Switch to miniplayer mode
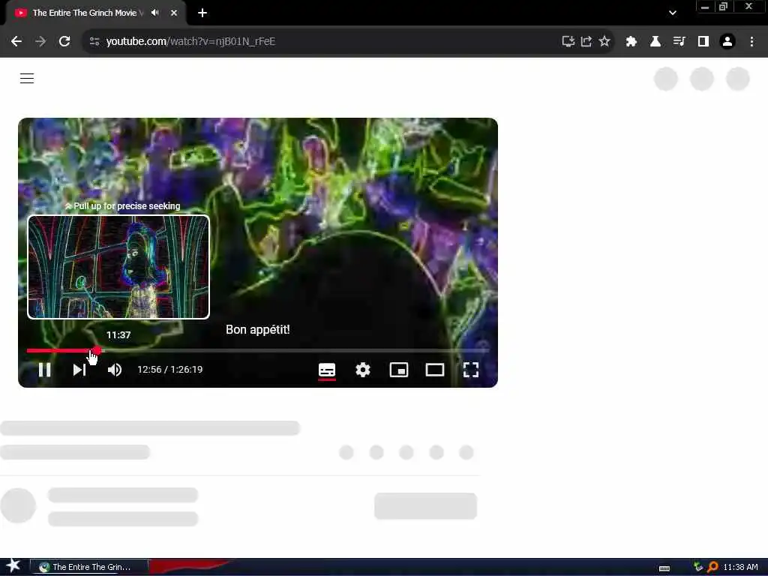The image size is (768, 576). (399, 370)
